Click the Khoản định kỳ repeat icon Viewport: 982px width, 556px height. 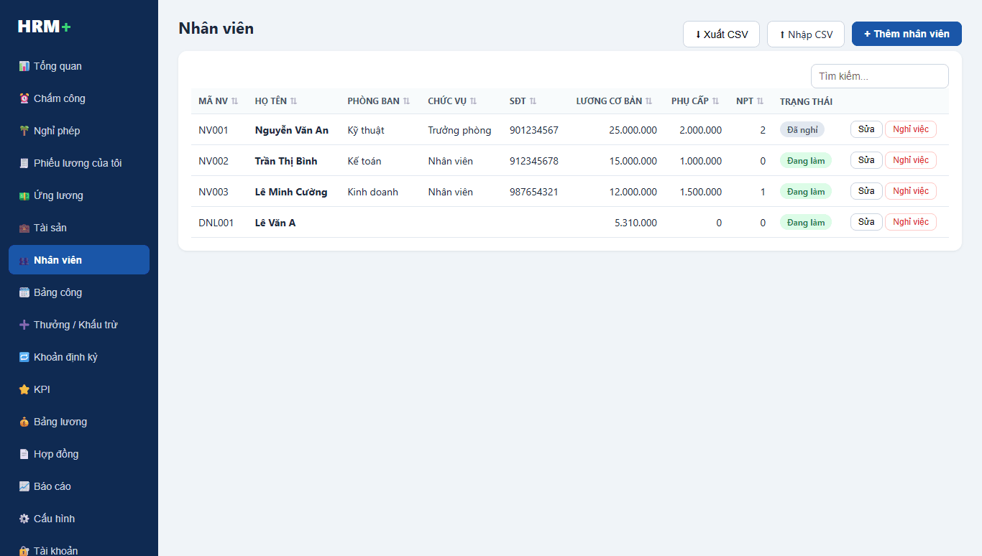(x=24, y=357)
